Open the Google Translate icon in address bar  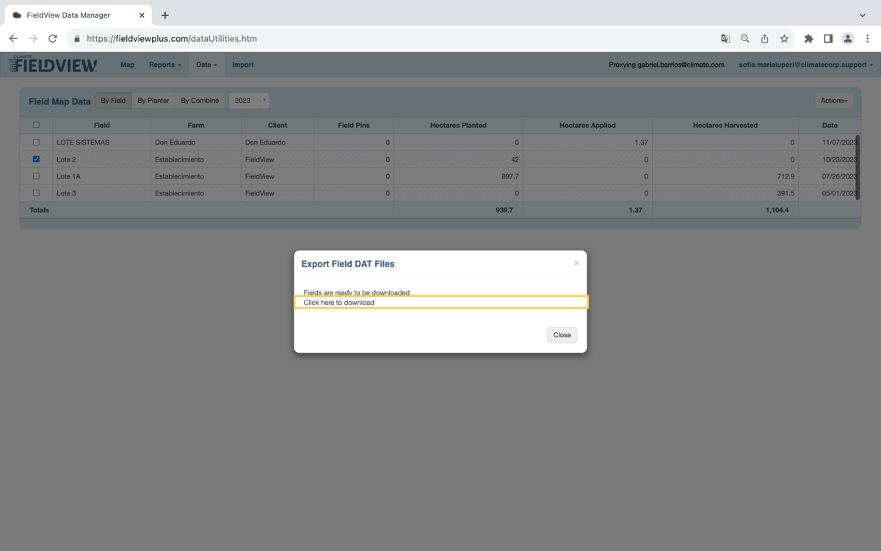pyautogui.click(x=725, y=38)
